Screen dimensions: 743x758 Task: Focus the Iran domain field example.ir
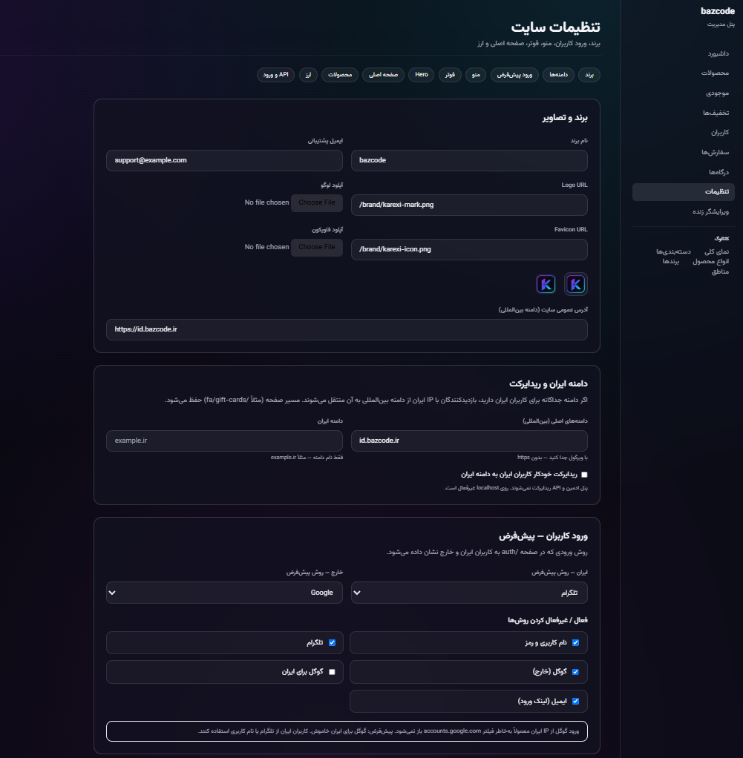224,441
